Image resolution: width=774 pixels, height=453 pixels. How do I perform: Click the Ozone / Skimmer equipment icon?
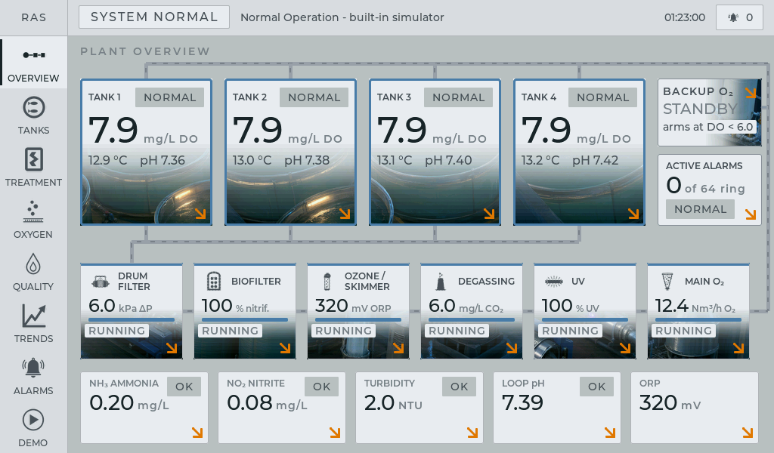pos(327,282)
